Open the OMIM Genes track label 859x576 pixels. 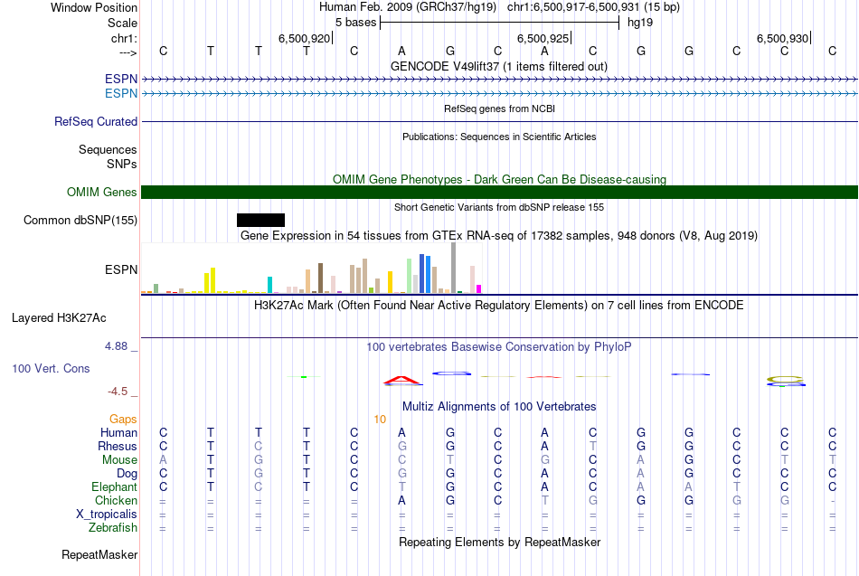tap(102, 192)
